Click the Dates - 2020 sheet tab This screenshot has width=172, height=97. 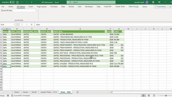coord(66,92)
